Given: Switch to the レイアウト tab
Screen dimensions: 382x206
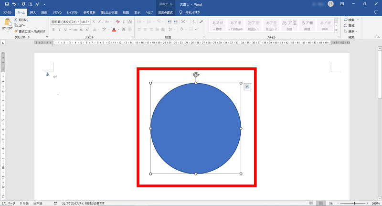Looking at the screenshot, I should [x=73, y=12].
